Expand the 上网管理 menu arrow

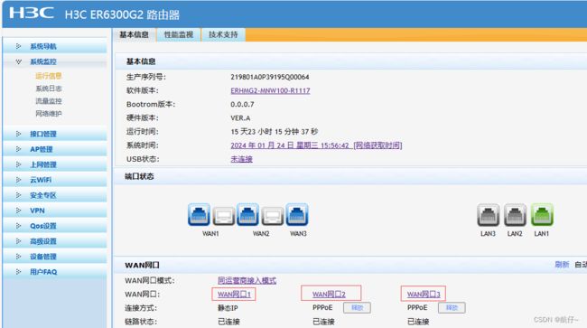18,164
